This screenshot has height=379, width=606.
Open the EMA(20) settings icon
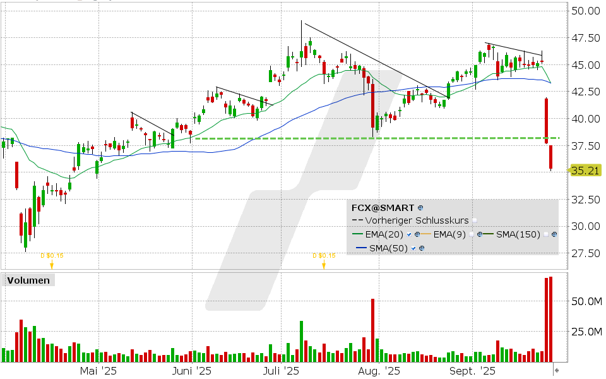point(417,234)
